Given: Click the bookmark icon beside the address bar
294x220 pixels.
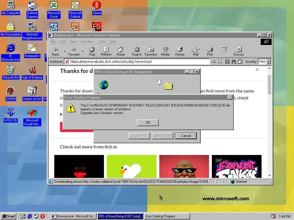Looking at the screenshot, I should click(x=220, y=62).
